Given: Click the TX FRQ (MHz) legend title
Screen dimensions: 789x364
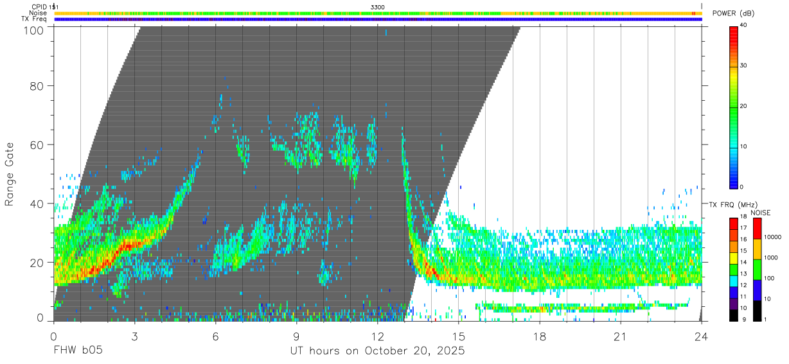Looking at the screenshot, I should tap(731, 204).
